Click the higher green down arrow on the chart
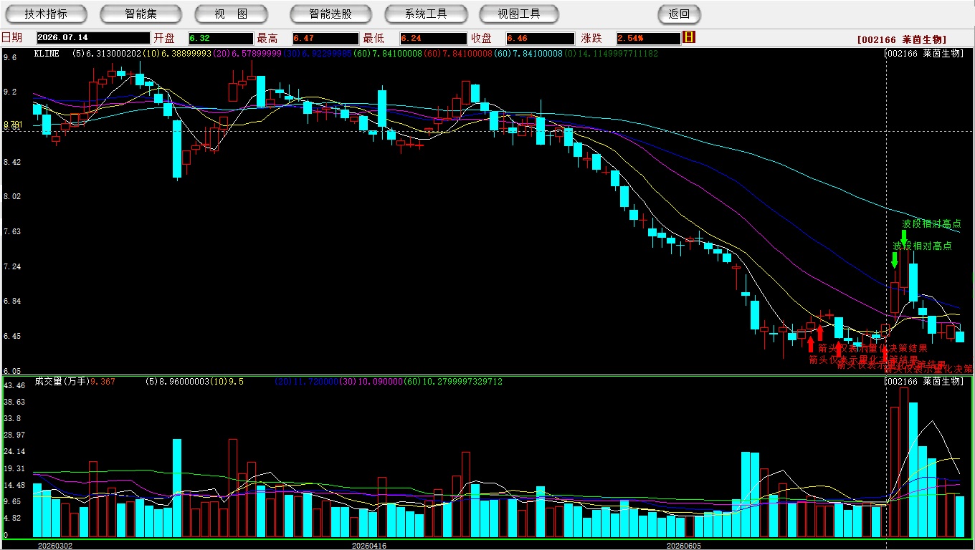Viewport: 975px width, 550px height. click(x=904, y=238)
